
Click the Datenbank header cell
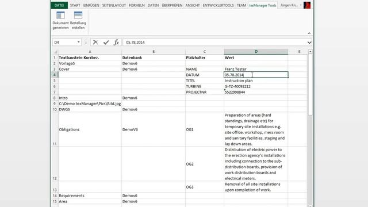point(154,57)
